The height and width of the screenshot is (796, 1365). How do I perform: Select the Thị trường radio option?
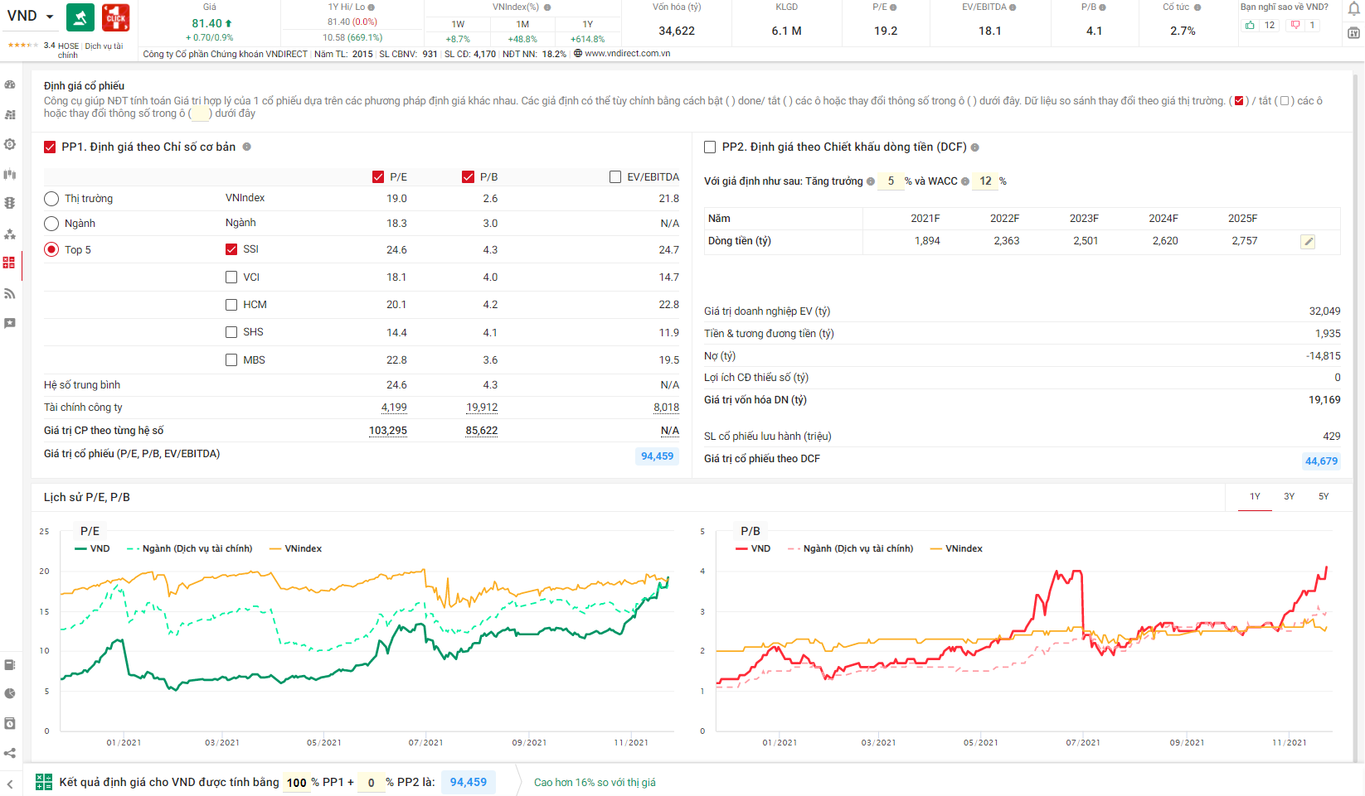pos(51,199)
